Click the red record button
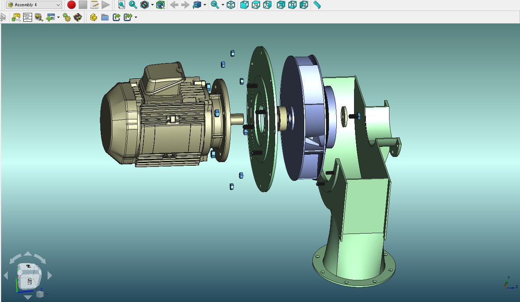 pos(71,5)
